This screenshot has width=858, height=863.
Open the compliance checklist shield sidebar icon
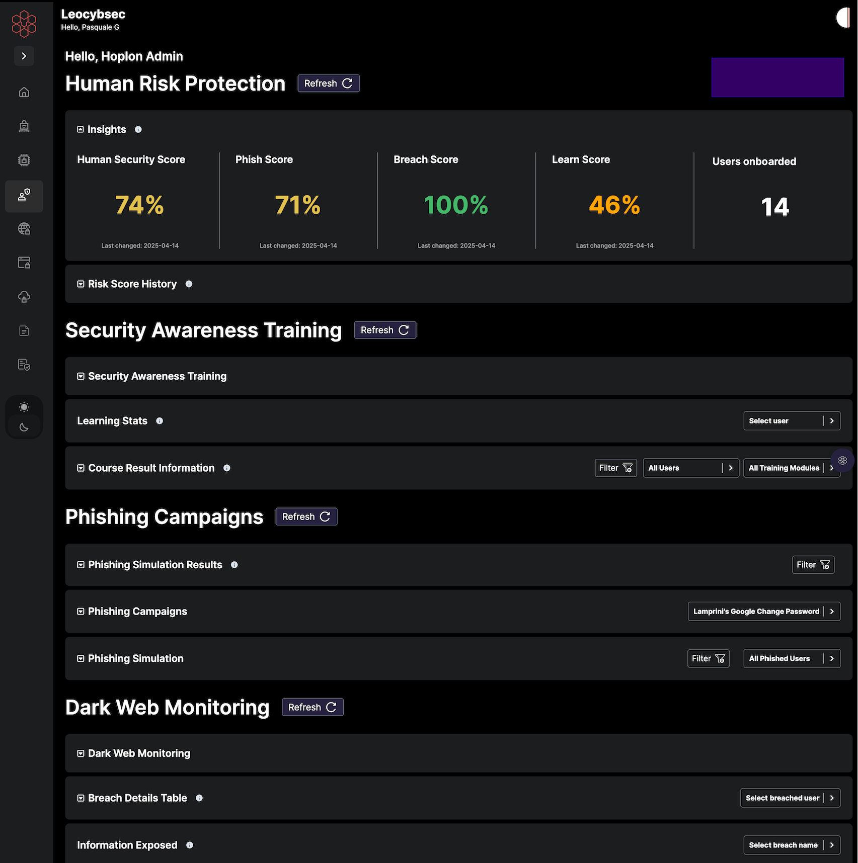click(x=24, y=365)
